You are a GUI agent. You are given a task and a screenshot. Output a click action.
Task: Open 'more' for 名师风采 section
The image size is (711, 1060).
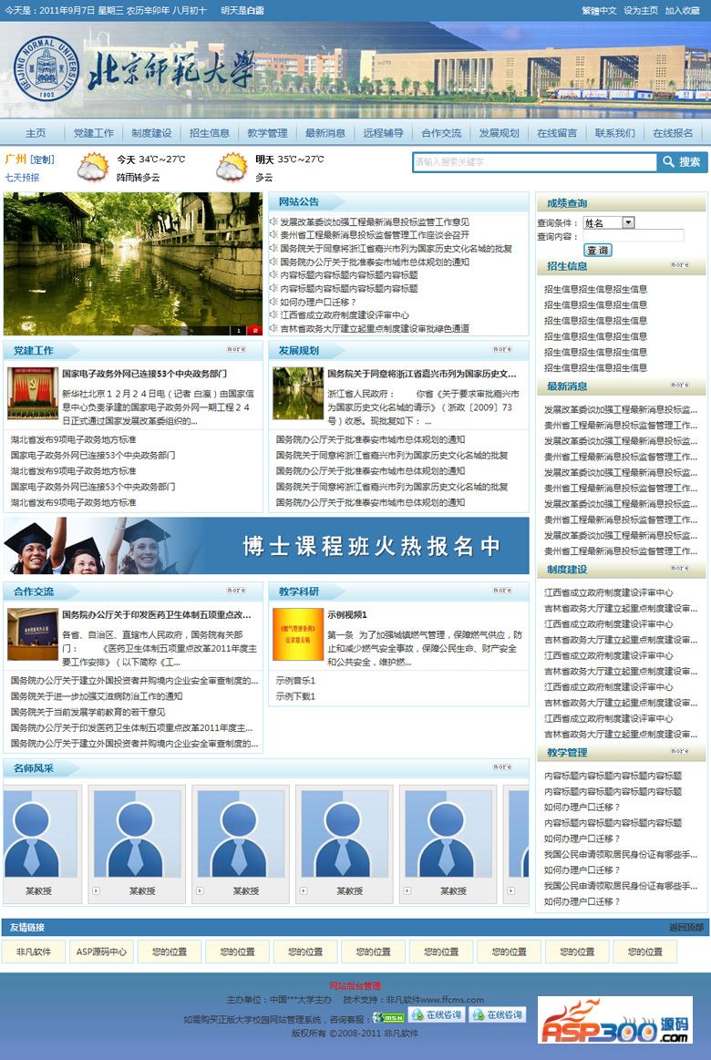point(502,767)
